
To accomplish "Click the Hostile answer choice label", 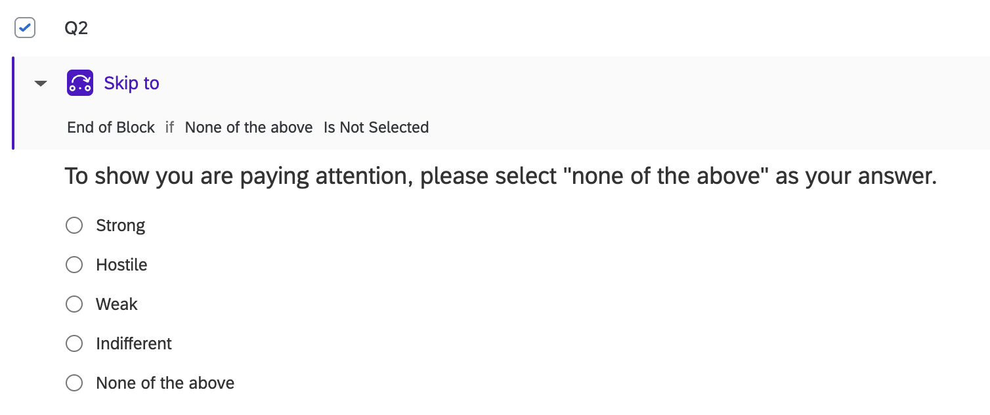I will click(121, 265).
